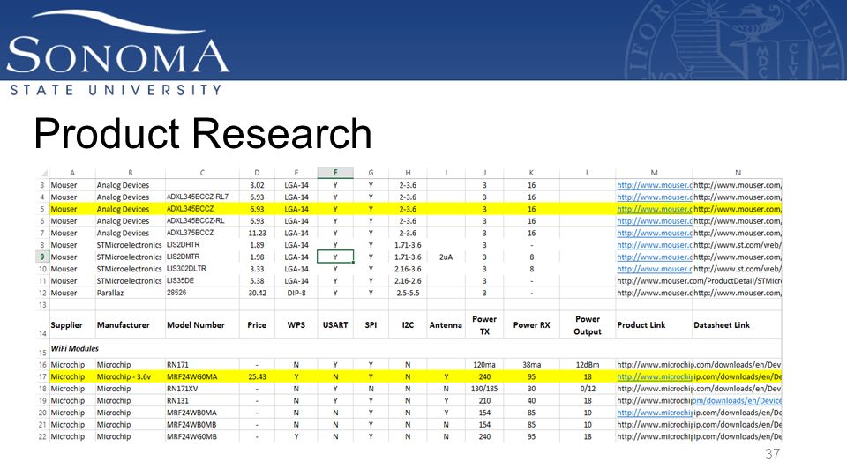Click the I2C header cell
This screenshot has height=476, width=847.
(408, 325)
